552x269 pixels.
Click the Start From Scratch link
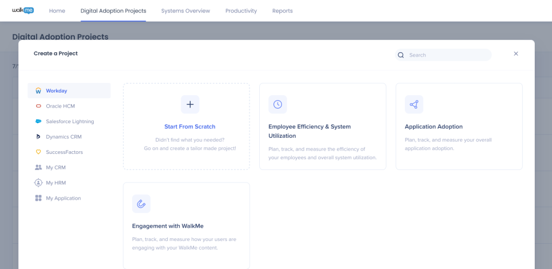(190, 127)
